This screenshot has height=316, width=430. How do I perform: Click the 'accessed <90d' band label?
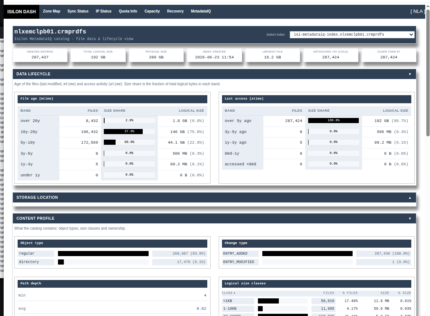tap(241, 164)
